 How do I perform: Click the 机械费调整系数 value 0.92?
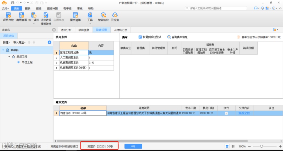(x=101, y=63)
